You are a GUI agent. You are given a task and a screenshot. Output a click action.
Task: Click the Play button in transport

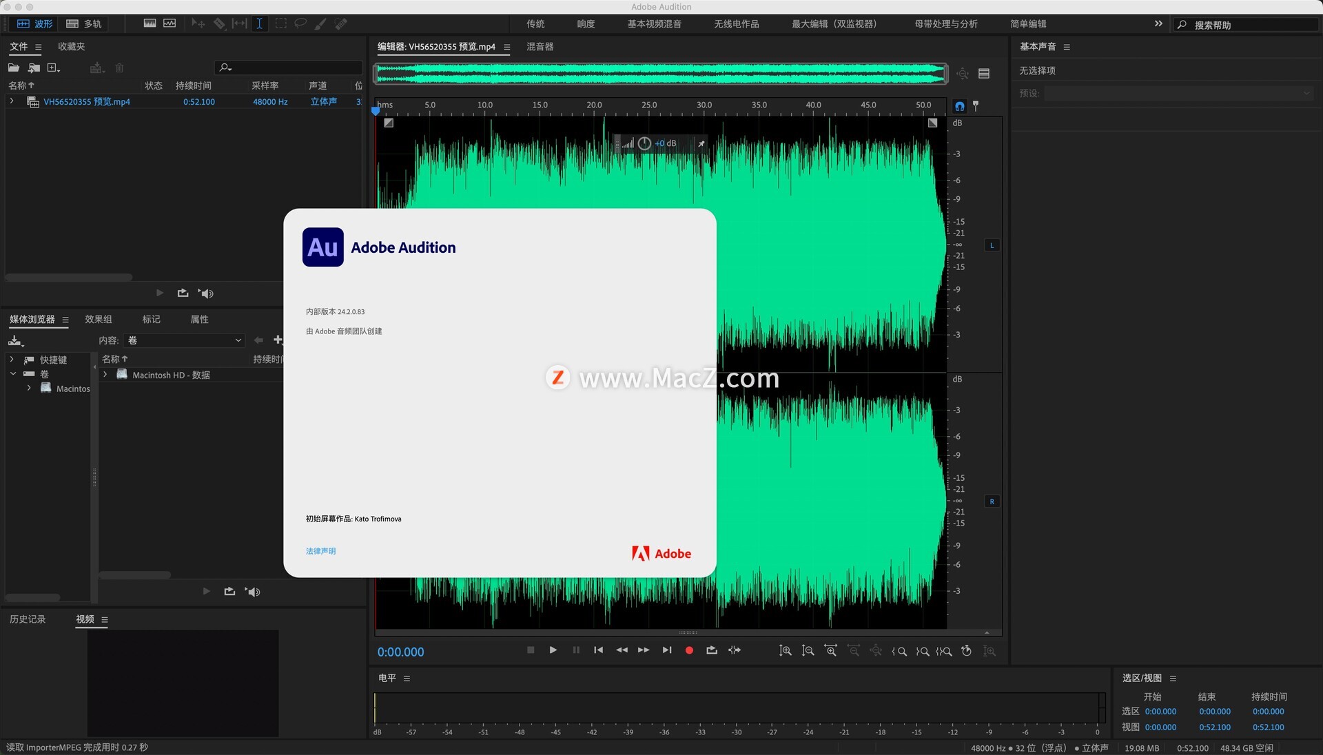pos(553,650)
